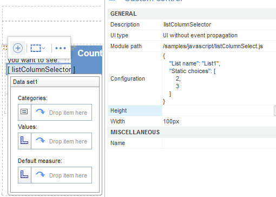The image size is (276, 197).
Task: Click the Default measure drop area
Action: click(x=62, y=175)
